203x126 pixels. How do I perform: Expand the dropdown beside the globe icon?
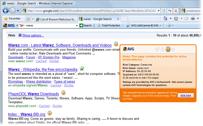coord(173,26)
